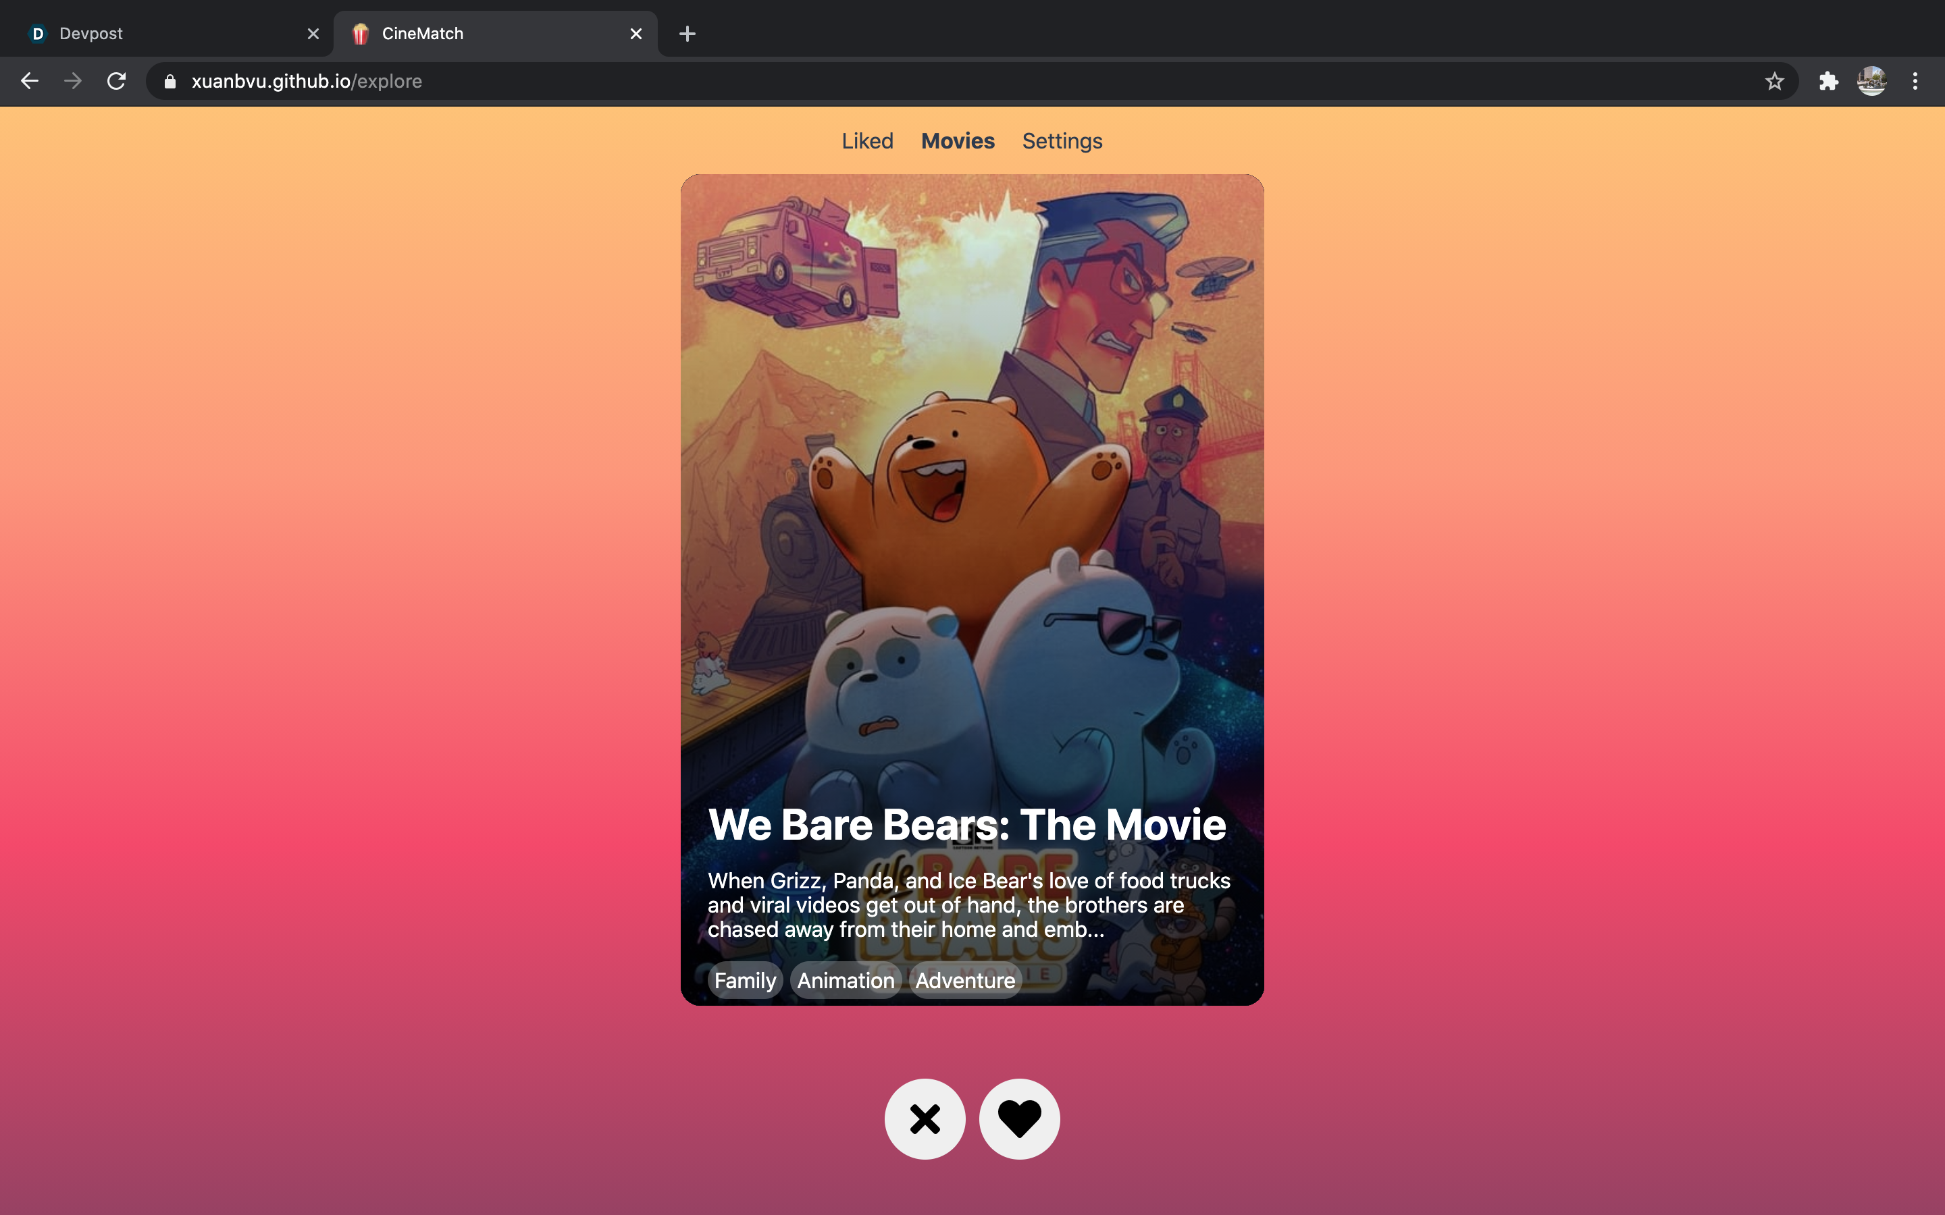Open the browser extensions puzzle icon
The height and width of the screenshot is (1215, 1945).
point(1828,81)
